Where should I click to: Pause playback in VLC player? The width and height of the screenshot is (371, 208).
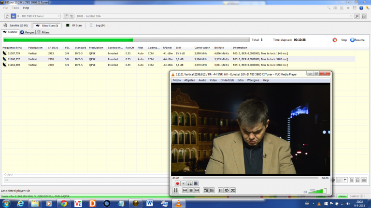click(175, 190)
